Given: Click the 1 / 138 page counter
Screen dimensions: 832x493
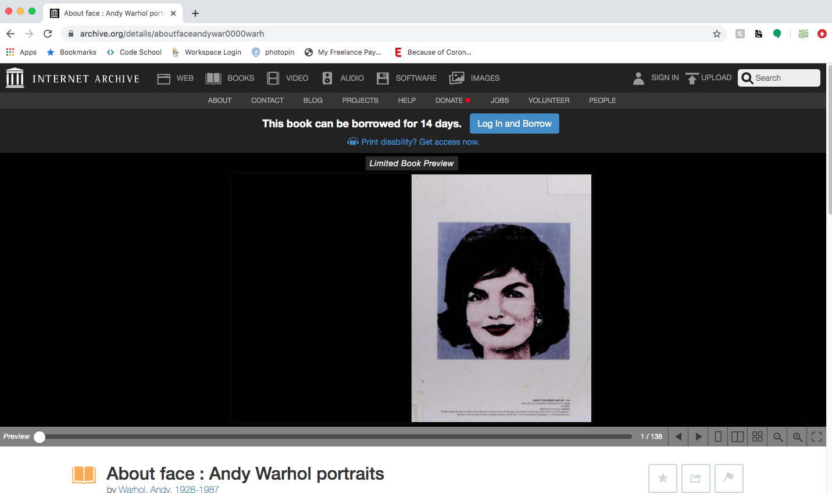Looking at the screenshot, I should click(x=651, y=437).
